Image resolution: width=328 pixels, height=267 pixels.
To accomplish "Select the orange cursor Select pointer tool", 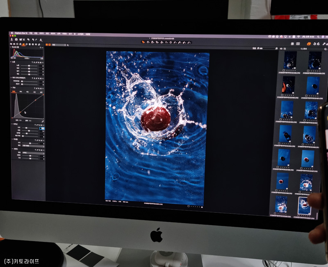I will click(x=143, y=42).
